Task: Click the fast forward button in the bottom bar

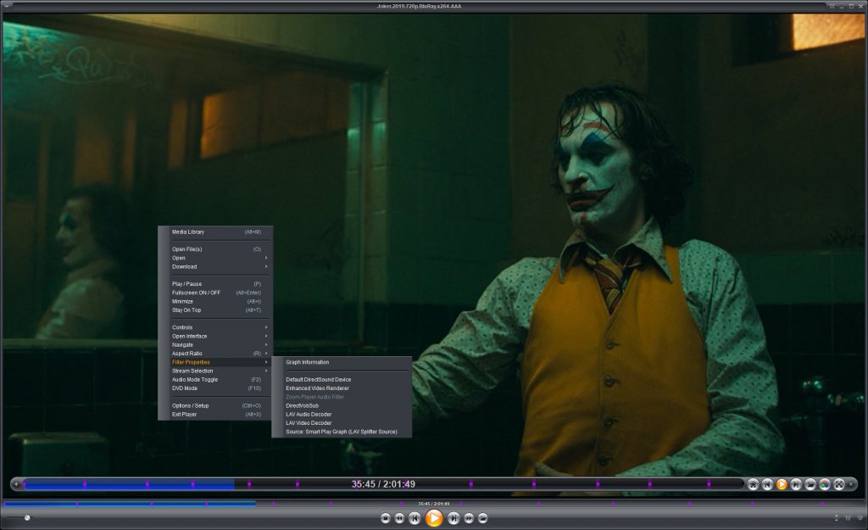Action: (x=469, y=518)
